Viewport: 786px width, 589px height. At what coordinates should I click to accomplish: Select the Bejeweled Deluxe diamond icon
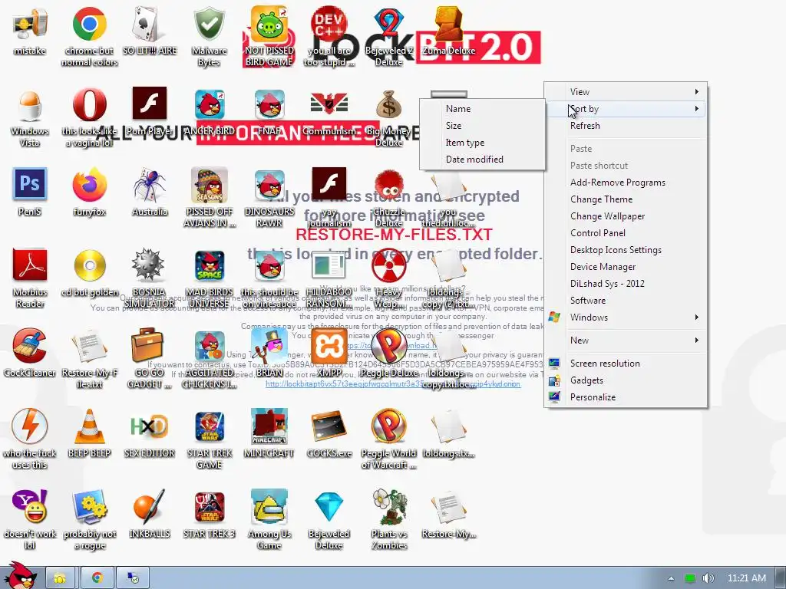click(x=329, y=520)
